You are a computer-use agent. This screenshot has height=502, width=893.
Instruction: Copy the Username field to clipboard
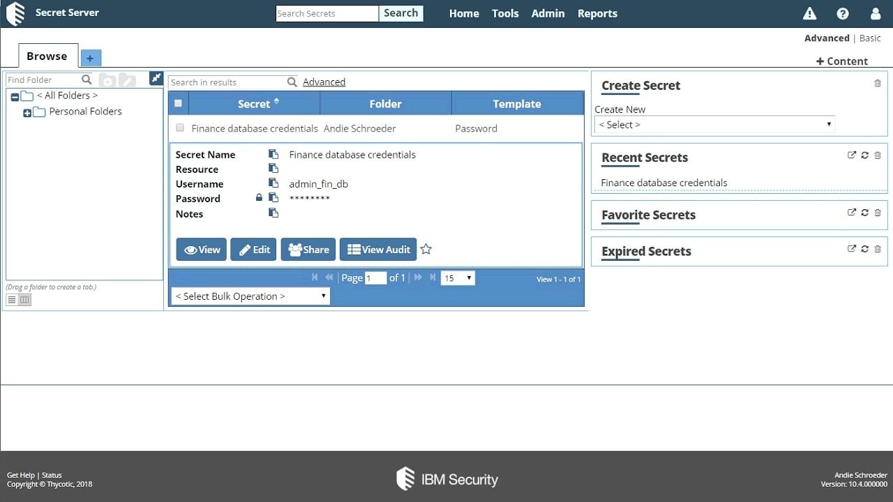click(x=273, y=183)
